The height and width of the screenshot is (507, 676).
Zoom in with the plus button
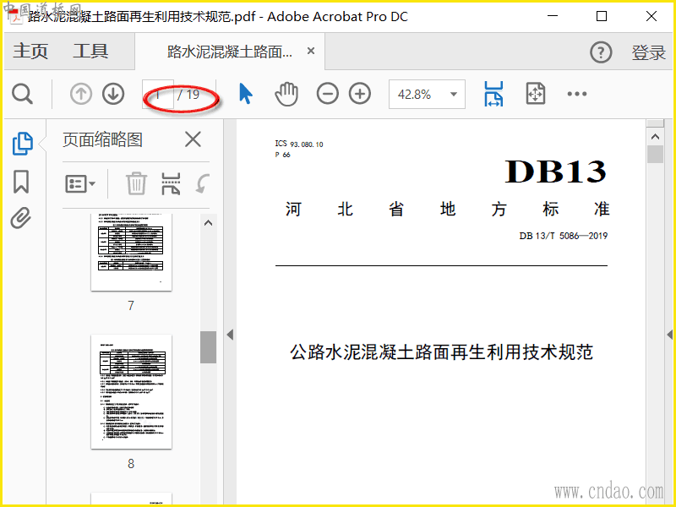360,94
